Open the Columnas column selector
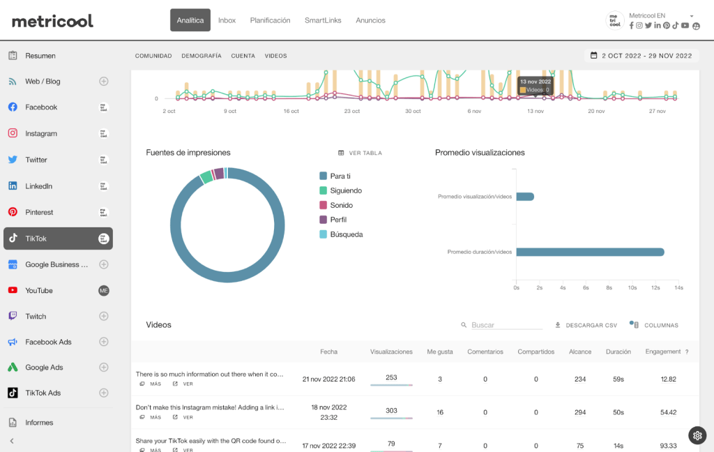The height and width of the screenshot is (452, 714). [654, 325]
